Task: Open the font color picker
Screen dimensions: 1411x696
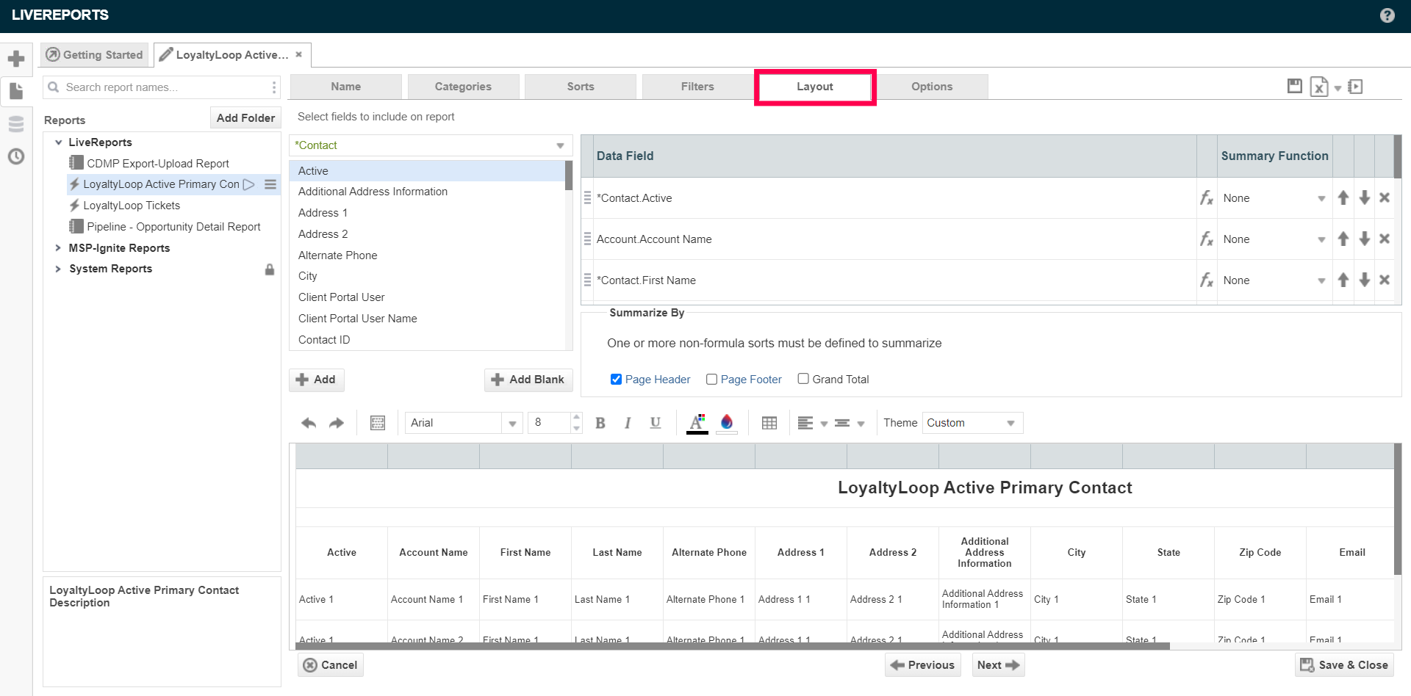Action: (697, 423)
